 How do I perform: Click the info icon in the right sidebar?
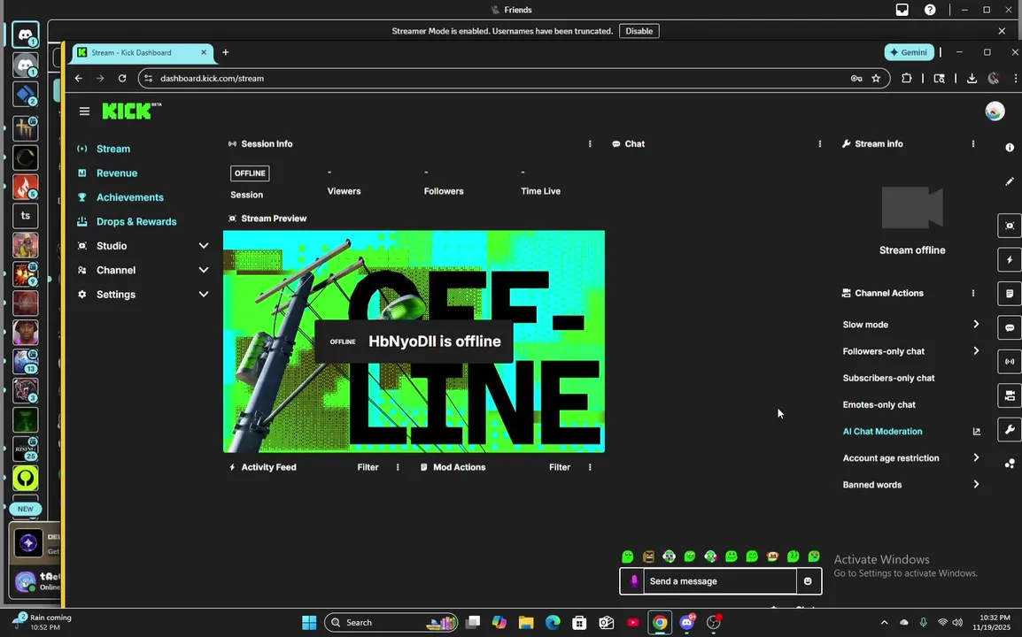(1010, 148)
